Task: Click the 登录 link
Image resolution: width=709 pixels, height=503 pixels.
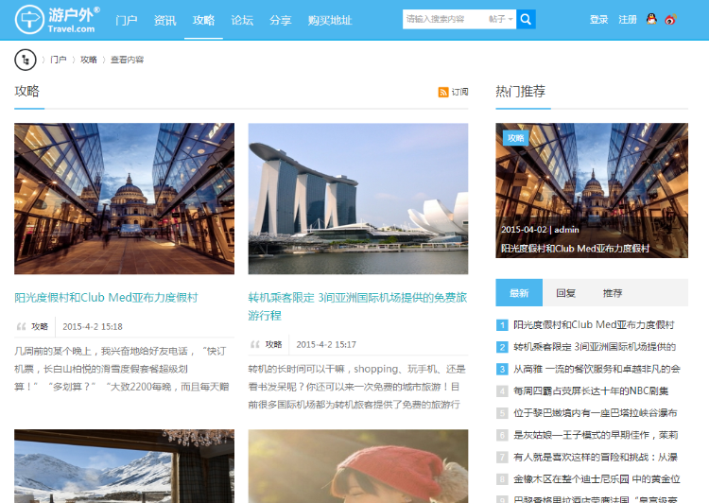Action: (x=598, y=20)
